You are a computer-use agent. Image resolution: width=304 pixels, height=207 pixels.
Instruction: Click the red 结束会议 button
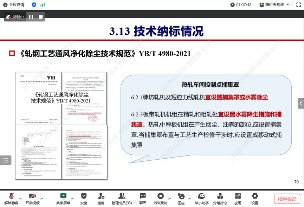(x=287, y=199)
